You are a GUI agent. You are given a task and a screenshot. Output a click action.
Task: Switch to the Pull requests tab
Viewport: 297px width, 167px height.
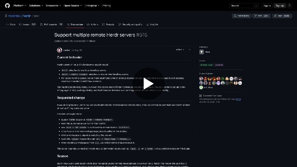point(51,24)
